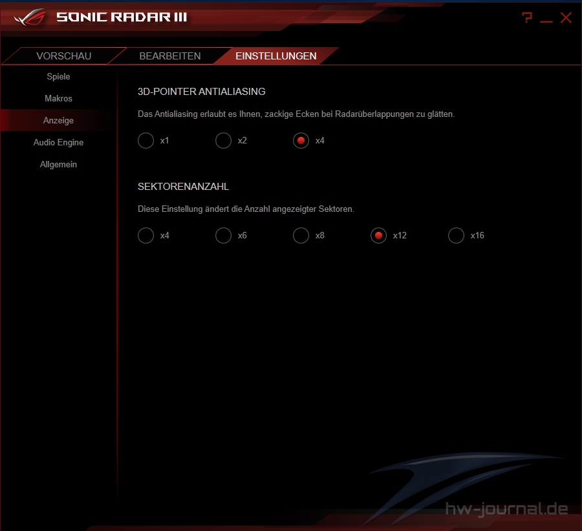Viewport: 582px width, 531px height.
Task: Click the SONIC RADAR III title
Action: 122,17
